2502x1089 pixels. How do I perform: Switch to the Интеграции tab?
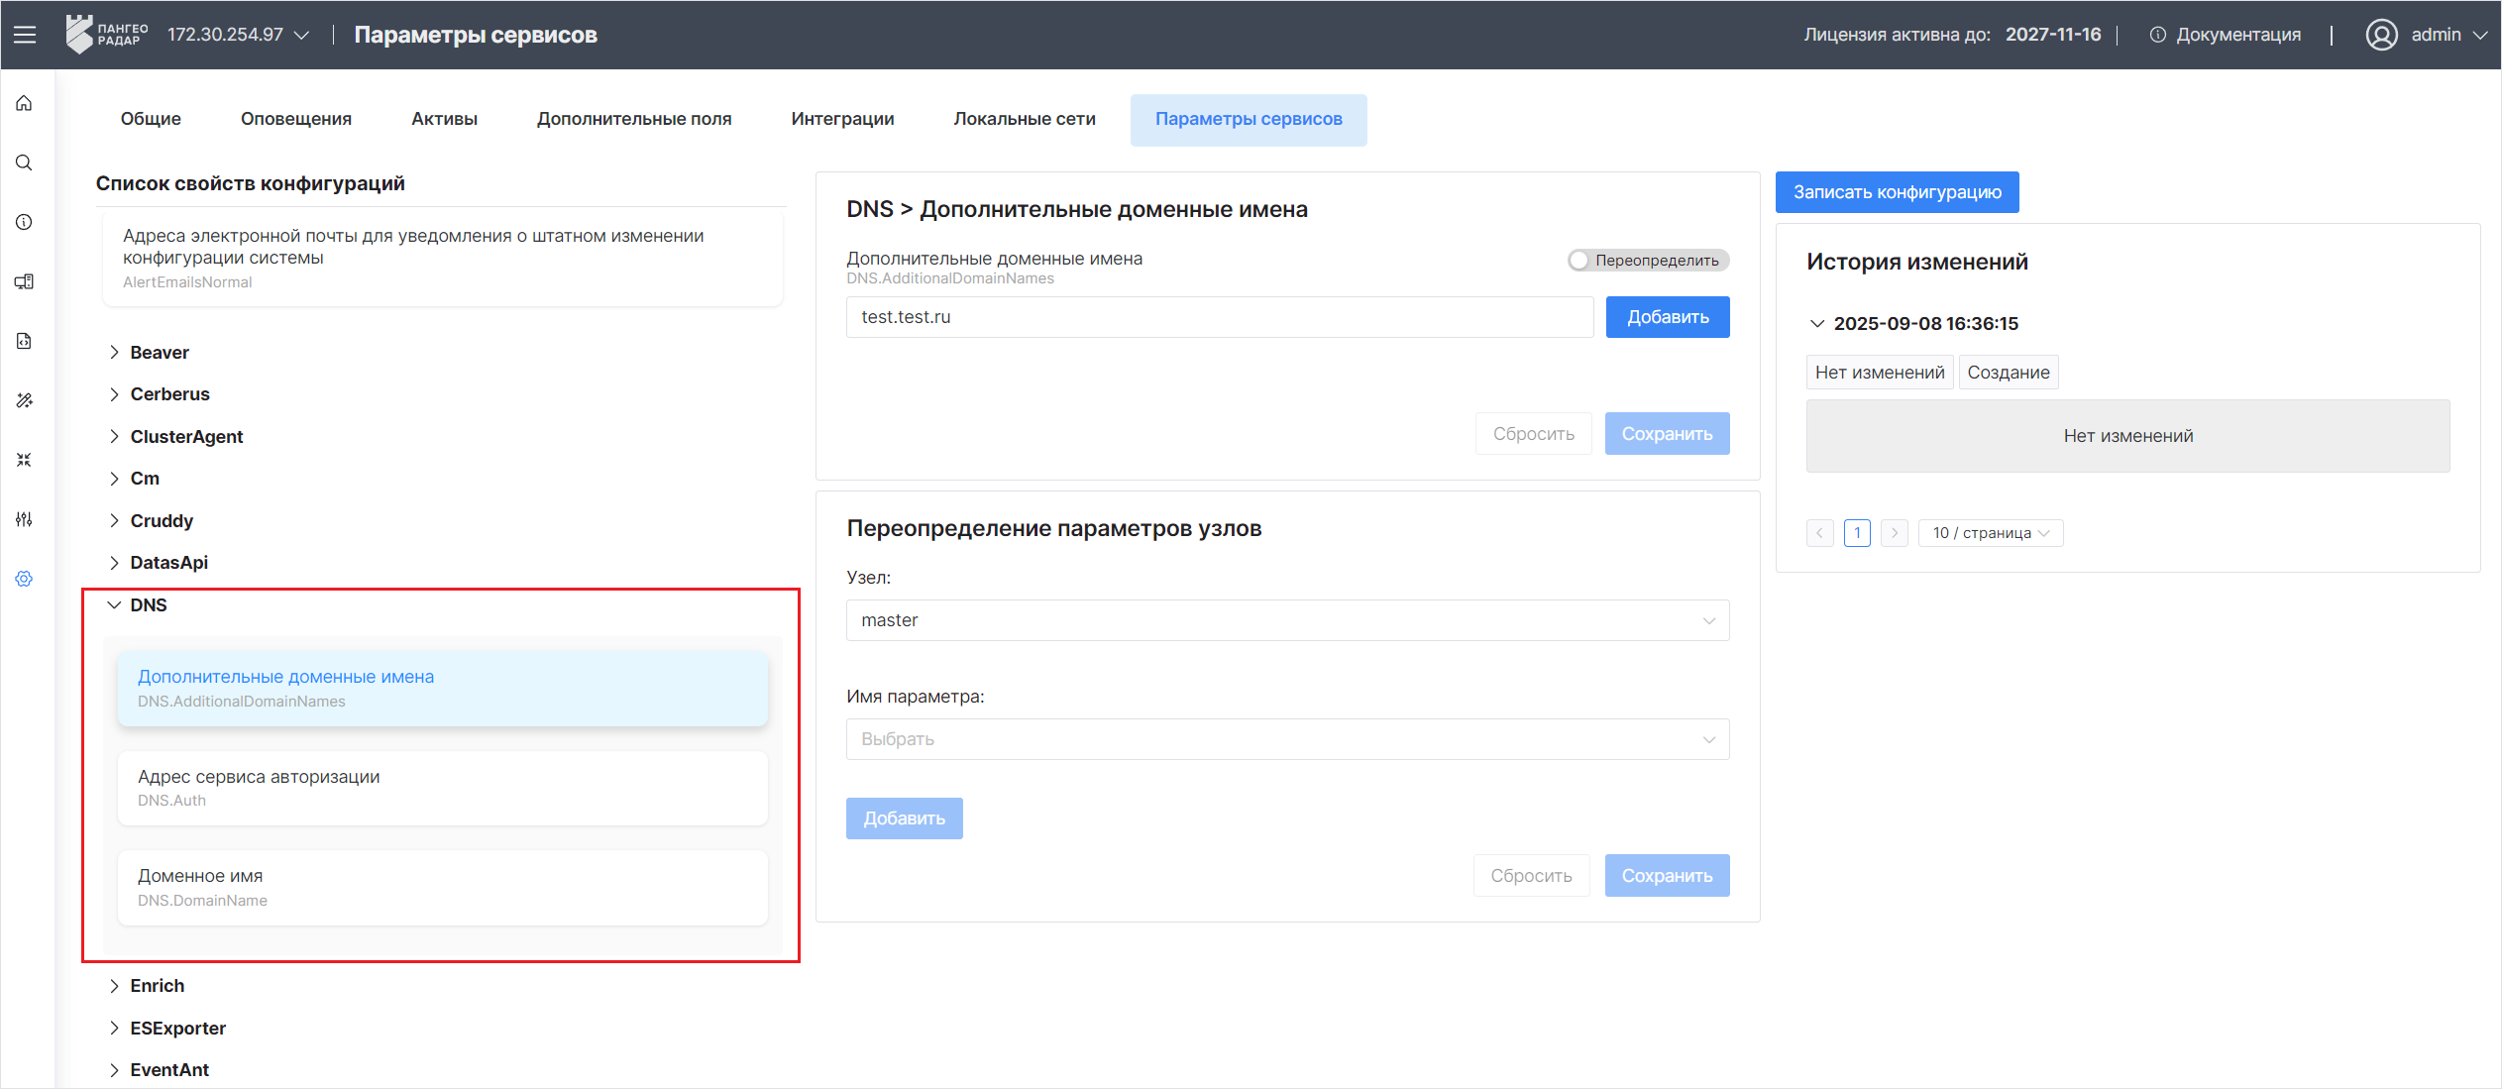coord(842,119)
